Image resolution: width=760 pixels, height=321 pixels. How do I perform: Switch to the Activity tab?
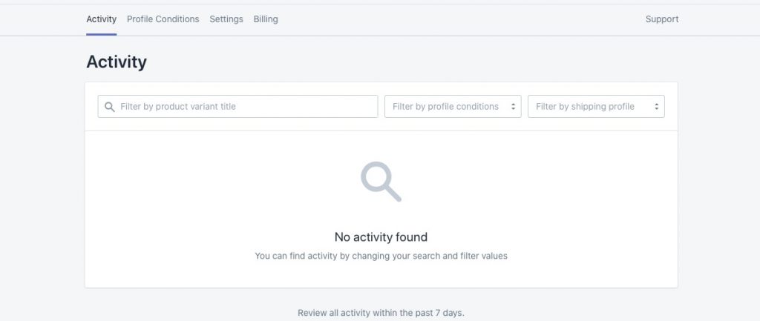coord(101,19)
